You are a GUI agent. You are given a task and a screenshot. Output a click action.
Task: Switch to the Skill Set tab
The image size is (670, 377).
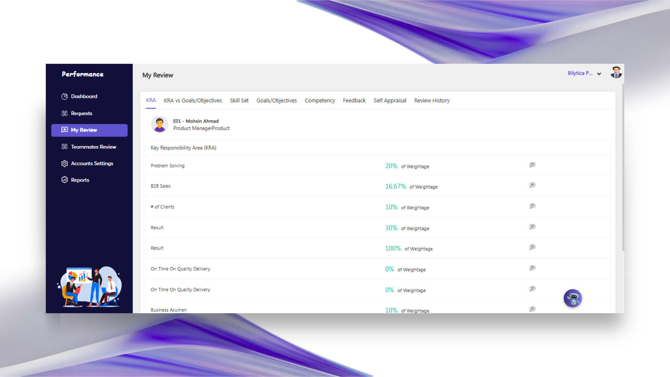coord(239,101)
